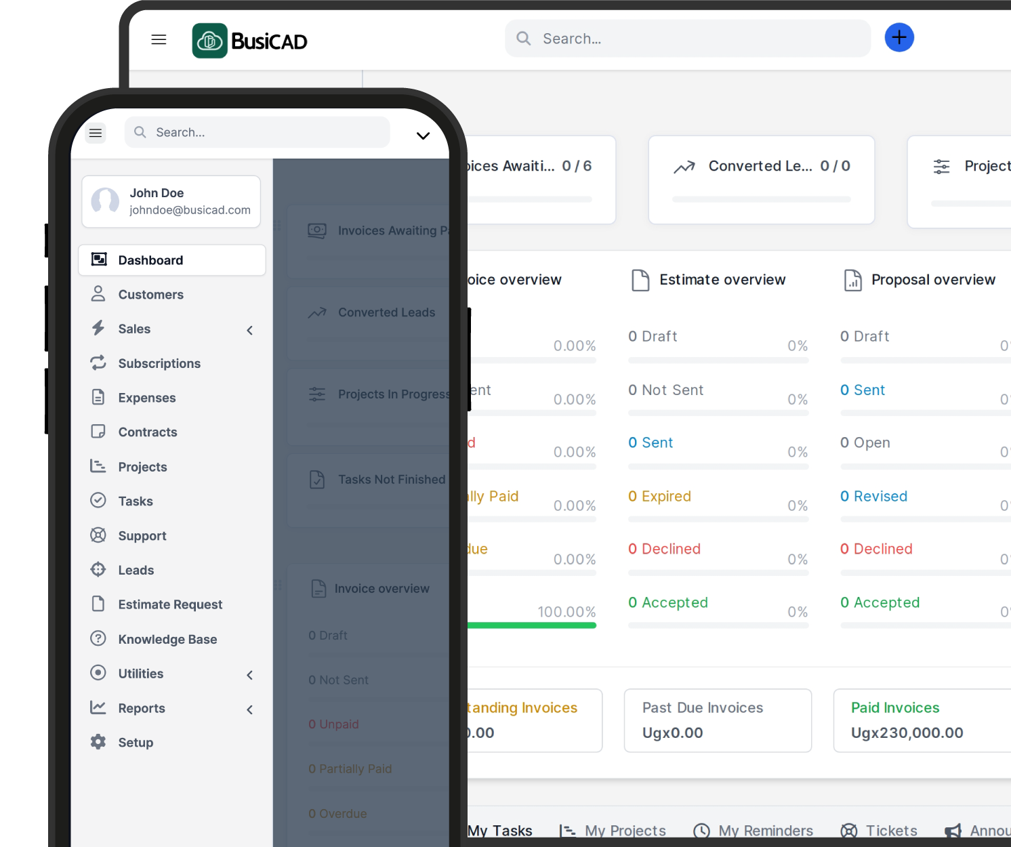This screenshot has width=1011, height=847.
Task: Switch to the My Tasks tab
Action: (x=499, y=831)
